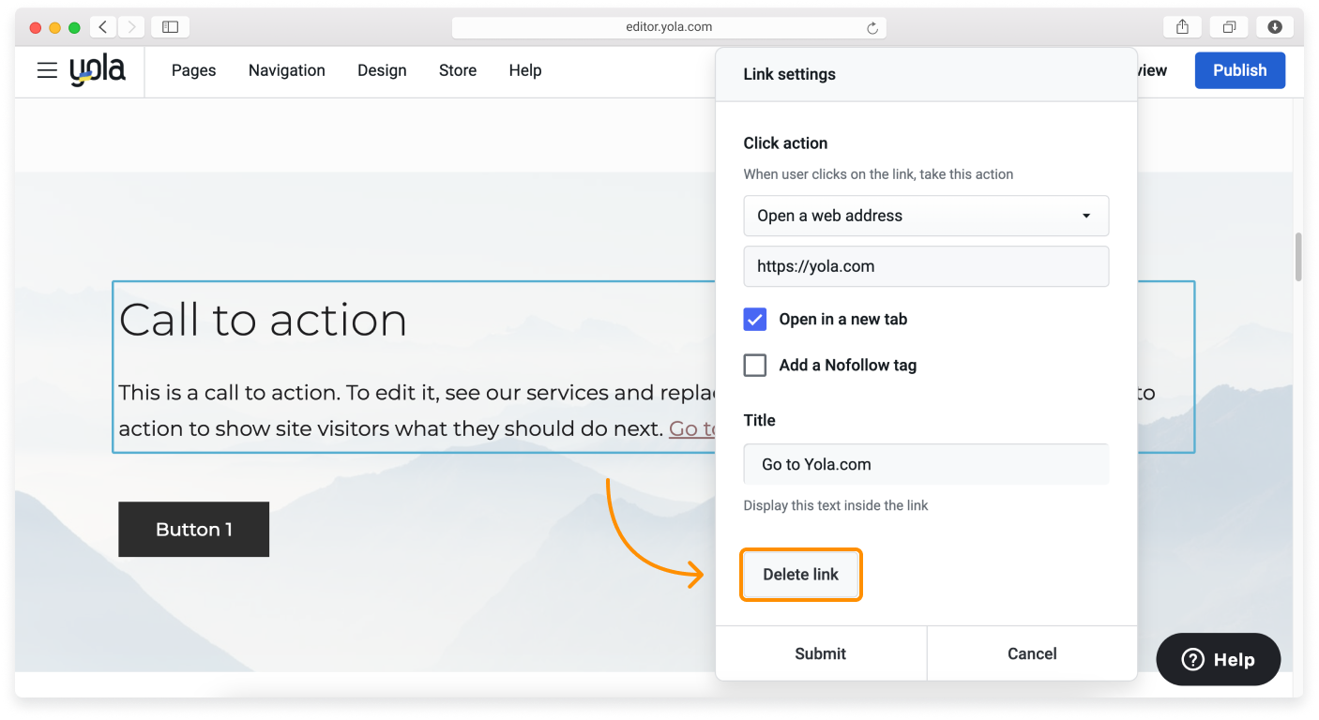
Task: Open the browser tab overview icon
Action: 1229,26
